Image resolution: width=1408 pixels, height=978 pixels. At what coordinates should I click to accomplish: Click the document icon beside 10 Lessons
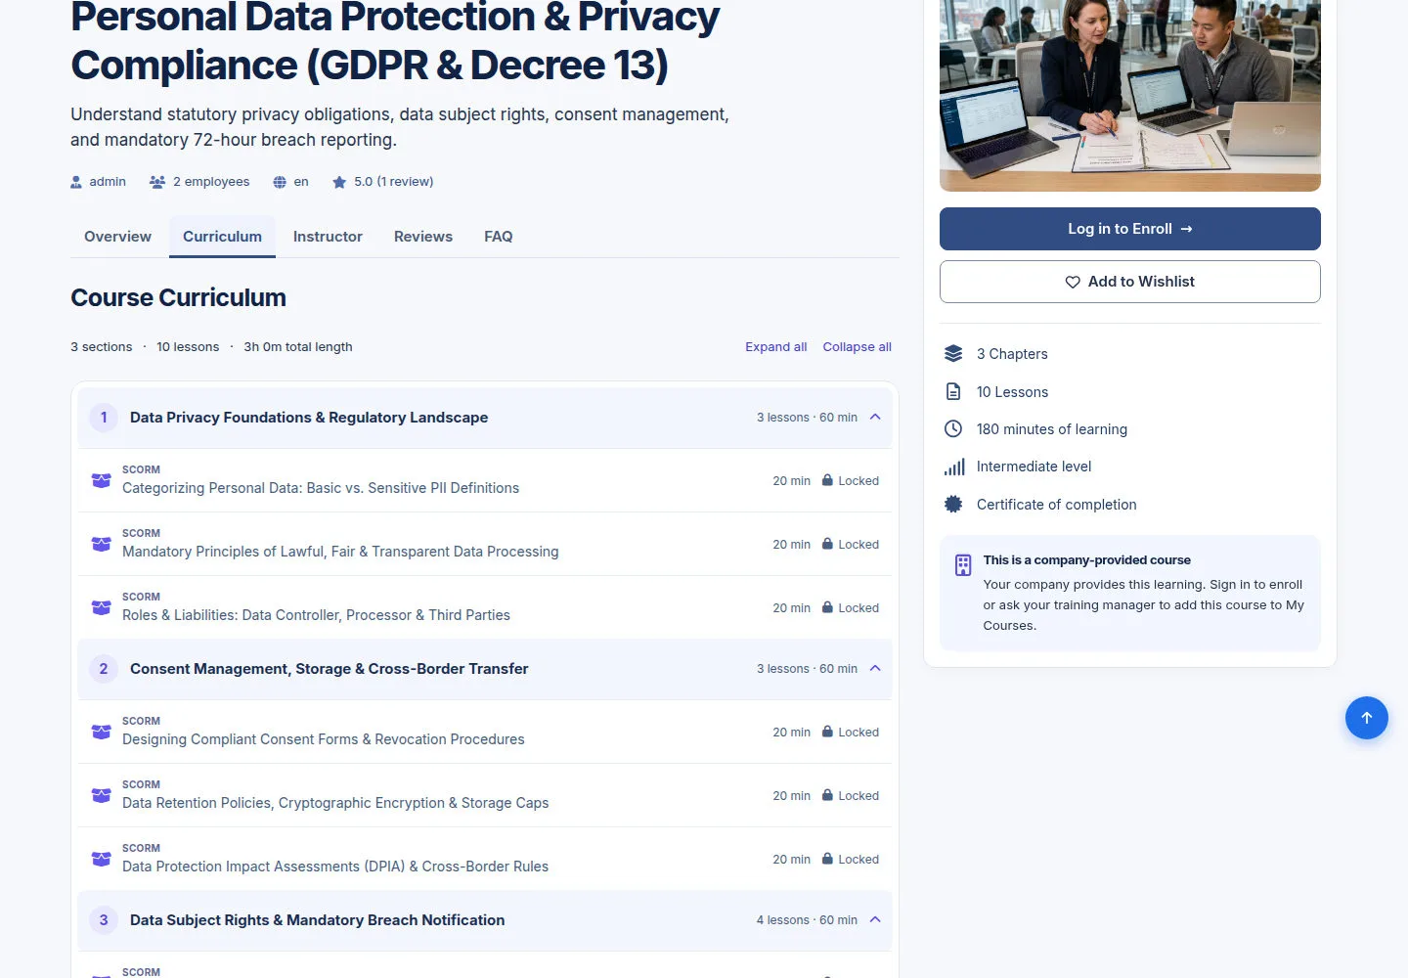click(953, 392)
